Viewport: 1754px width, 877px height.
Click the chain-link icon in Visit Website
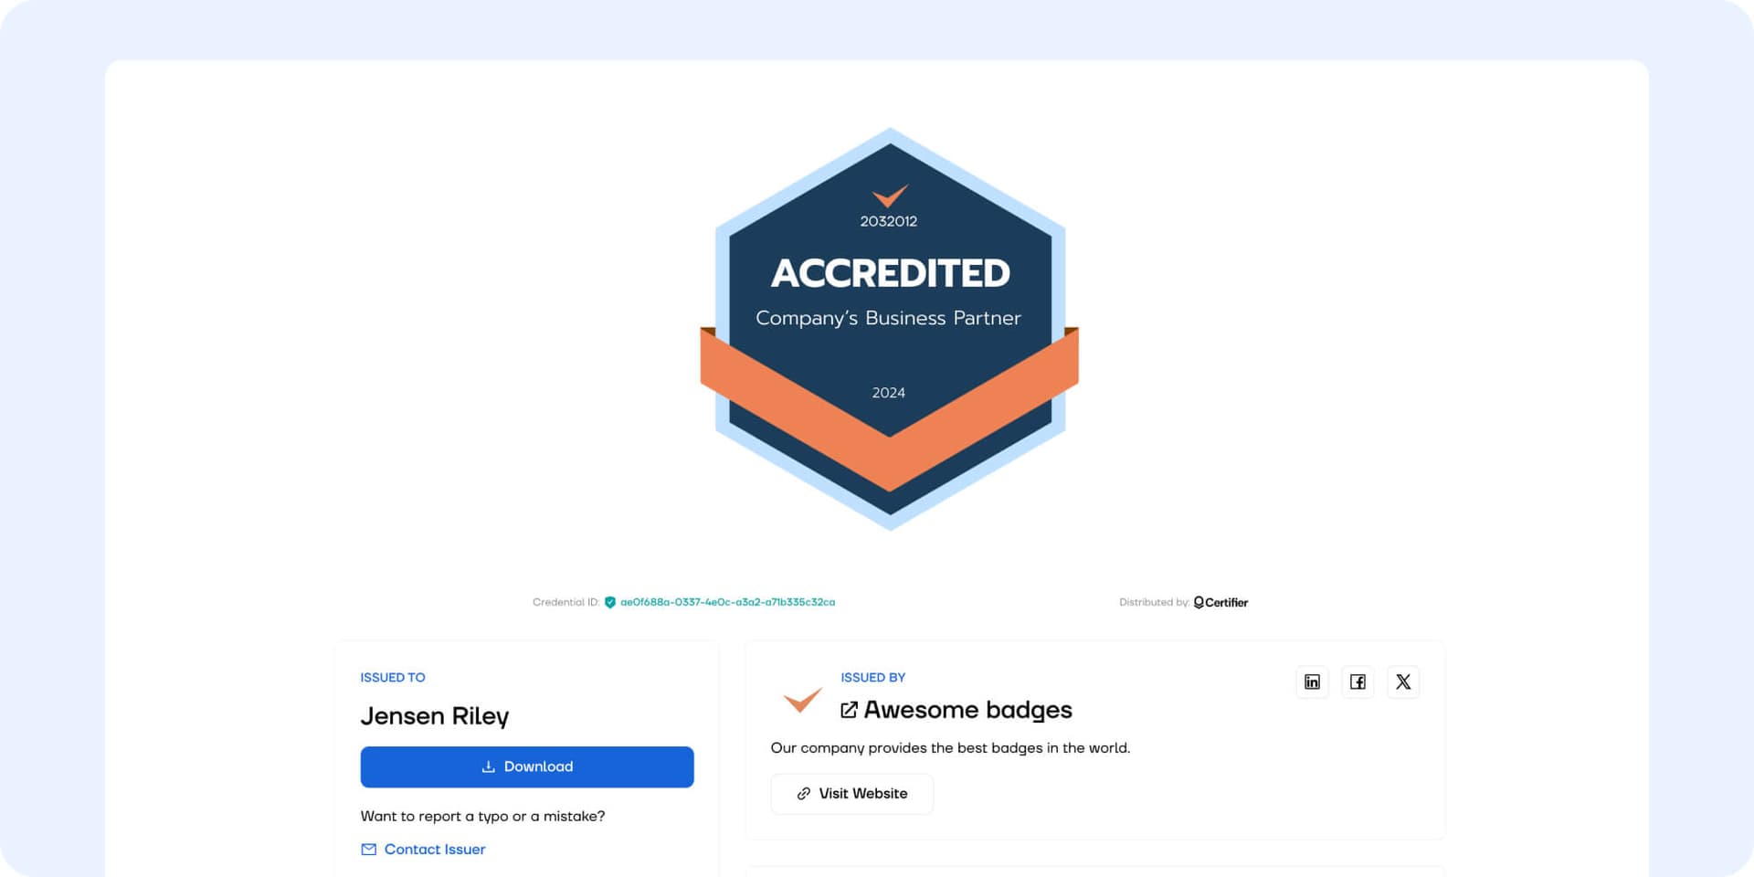pyautogui.click(x=804, y=794)
